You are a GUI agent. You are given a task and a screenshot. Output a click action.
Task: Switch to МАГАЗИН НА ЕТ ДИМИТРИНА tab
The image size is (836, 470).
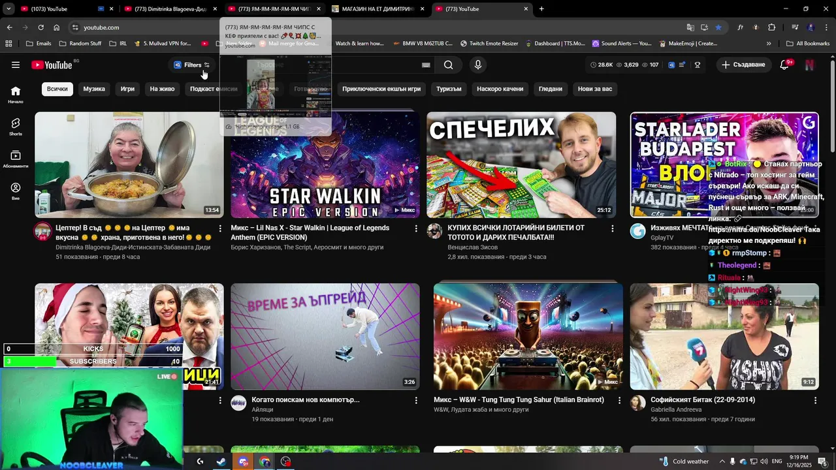pos(378,8)
